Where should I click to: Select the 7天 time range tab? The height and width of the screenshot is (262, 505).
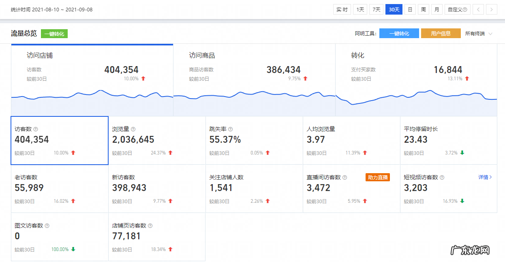click(376, 9)
